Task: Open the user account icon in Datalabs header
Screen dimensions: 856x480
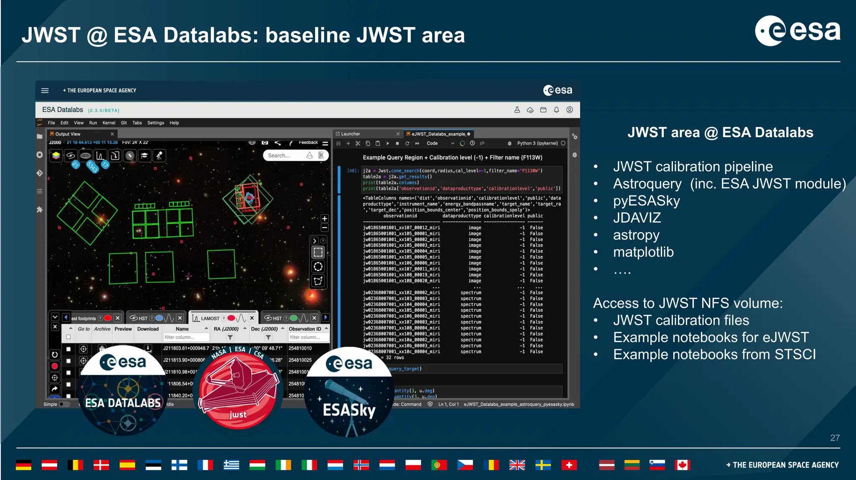Action: point(570,110)
